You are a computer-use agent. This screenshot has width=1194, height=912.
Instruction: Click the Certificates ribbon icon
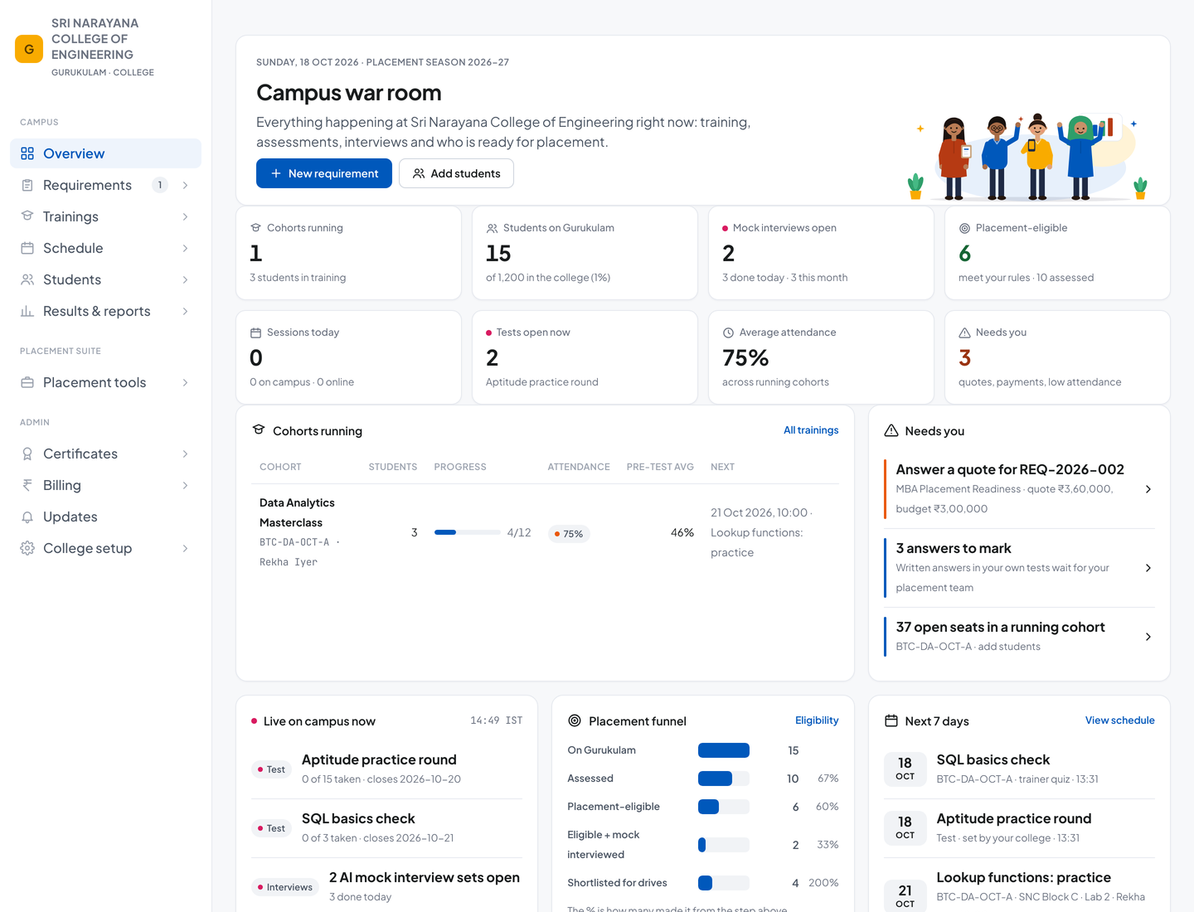click(x=27, y=454)
